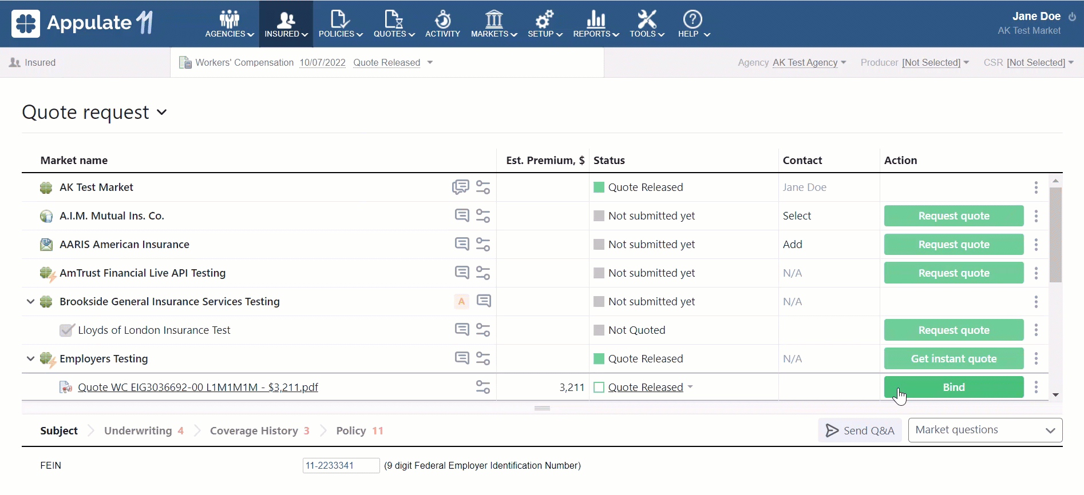This screenshot has width=1084, height=495.
Task: Switch to the Subject tab
Action: pyautogui.click(x=59, y=430)
